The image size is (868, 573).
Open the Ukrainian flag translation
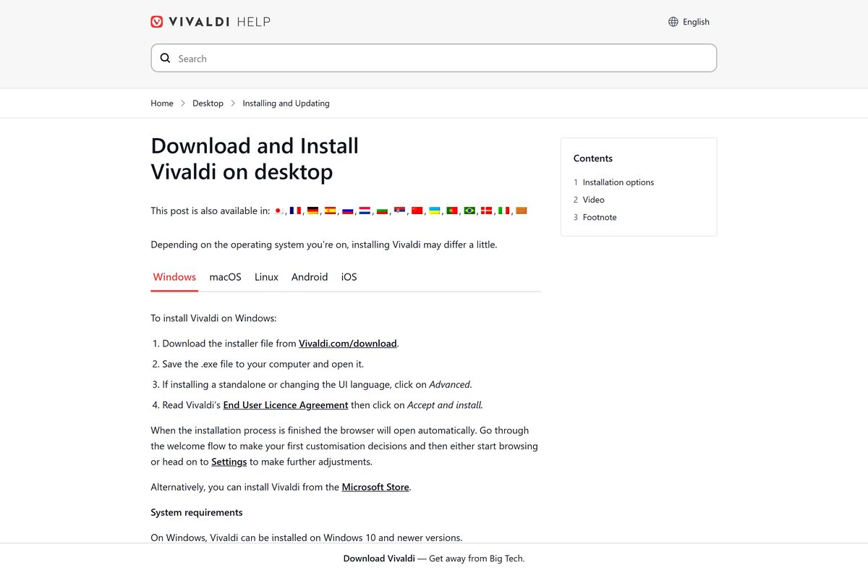(434, 211)
